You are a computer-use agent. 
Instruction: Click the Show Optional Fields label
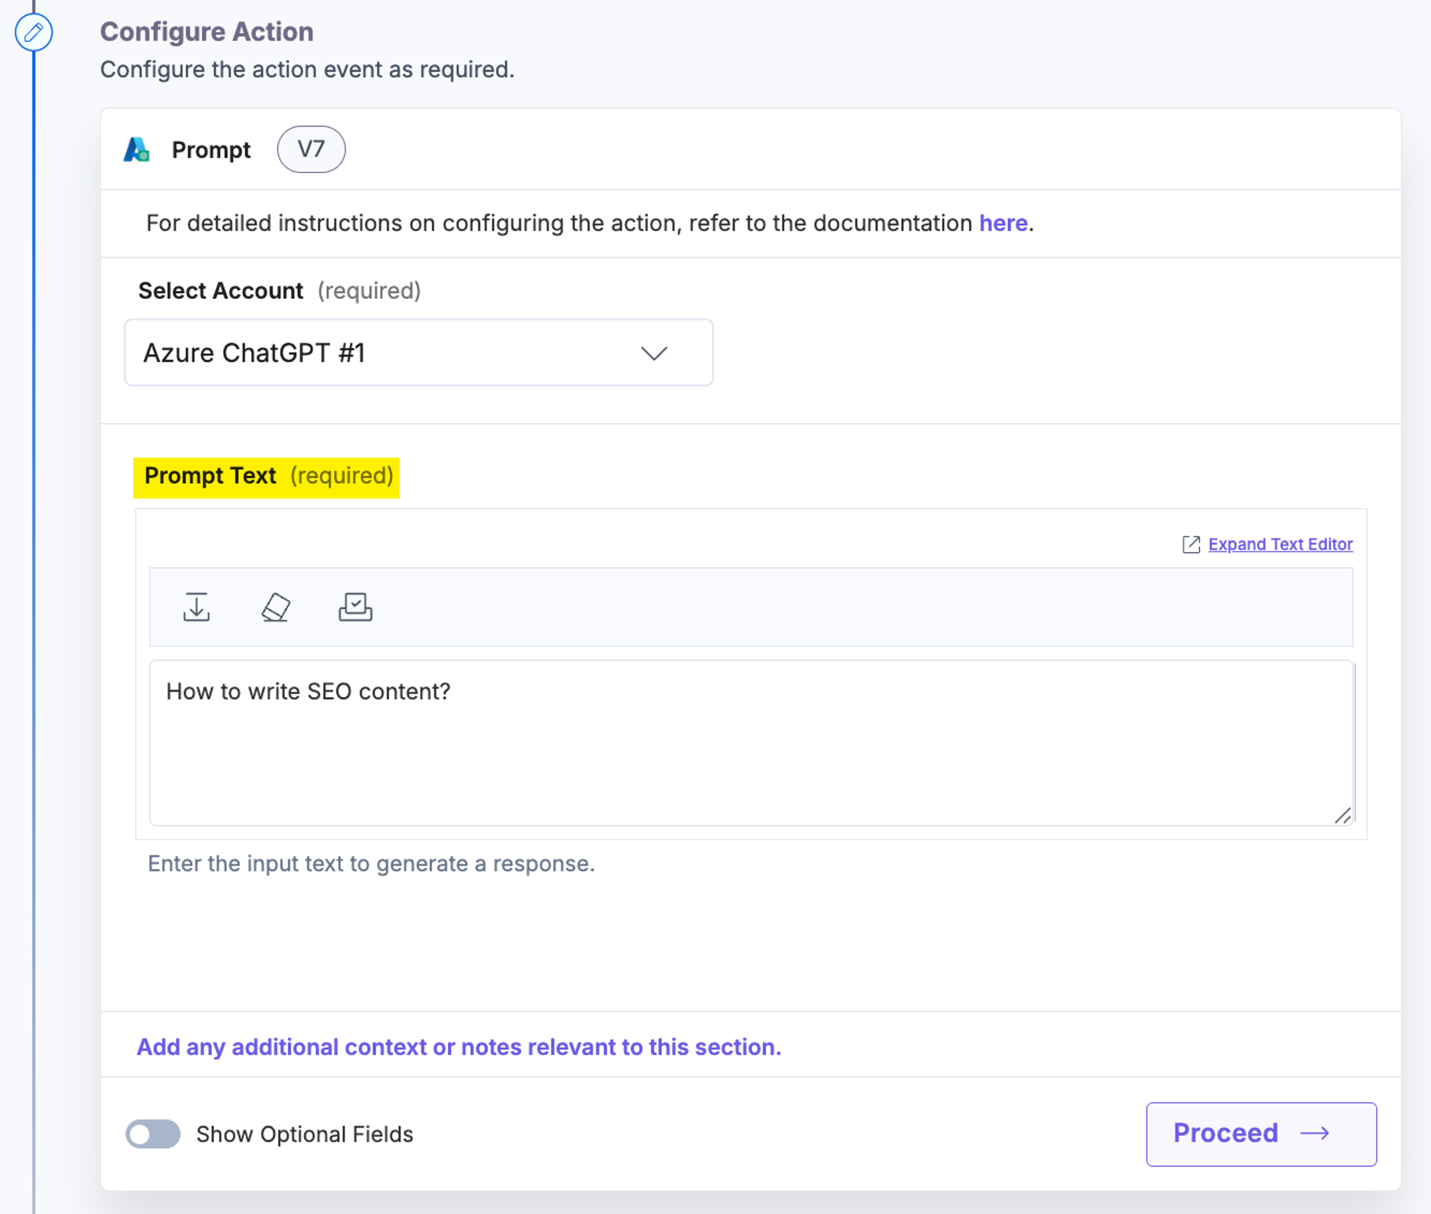(305, 1134)
